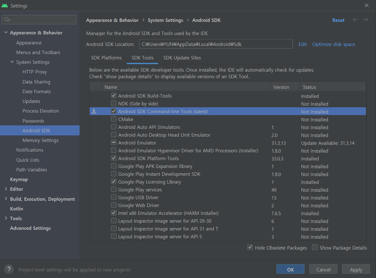Screen dimensions: 376x278
Task: Click the search magnifier icon
Action: pyautogui.click(x=7, y=20)
